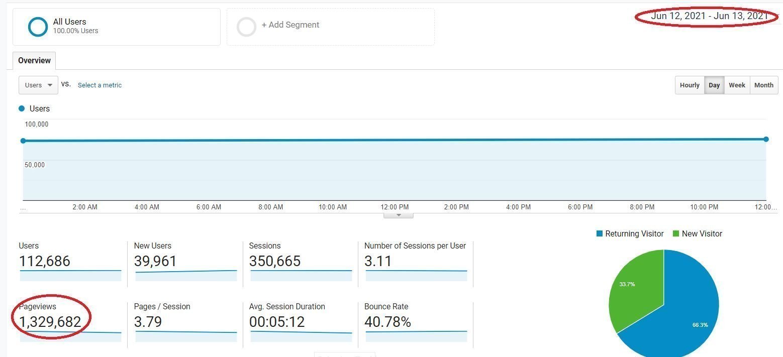Open the Users metric dropdown

click(x=38, y=85)
